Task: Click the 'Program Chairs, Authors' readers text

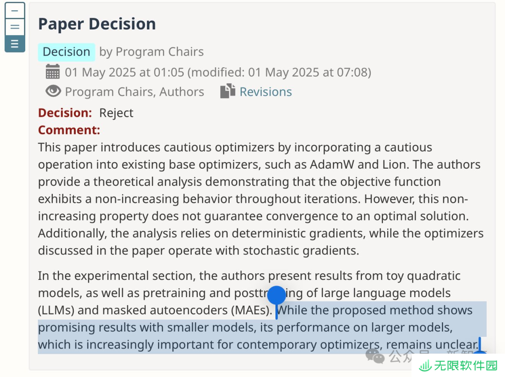Action: pos(135,92)
